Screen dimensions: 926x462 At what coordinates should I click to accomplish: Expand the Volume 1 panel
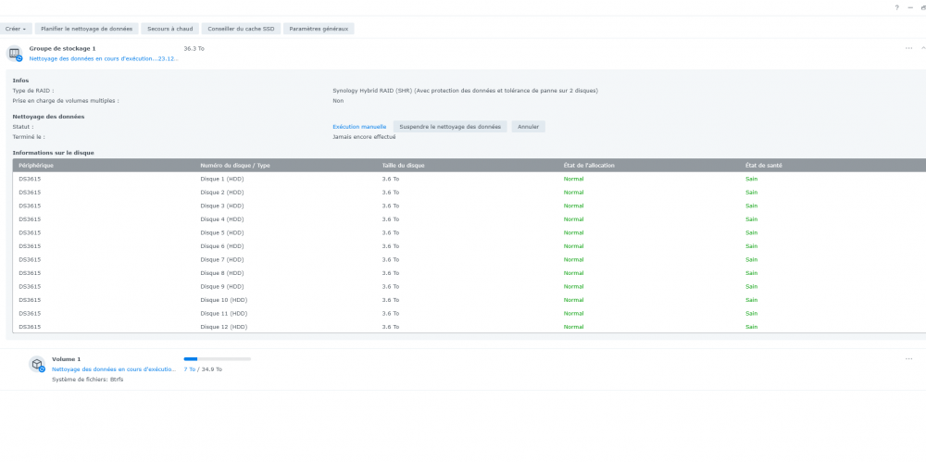tap(921, 358)
